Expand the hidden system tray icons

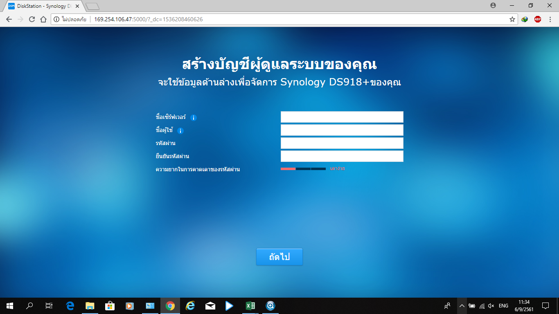tap(462, 306)
